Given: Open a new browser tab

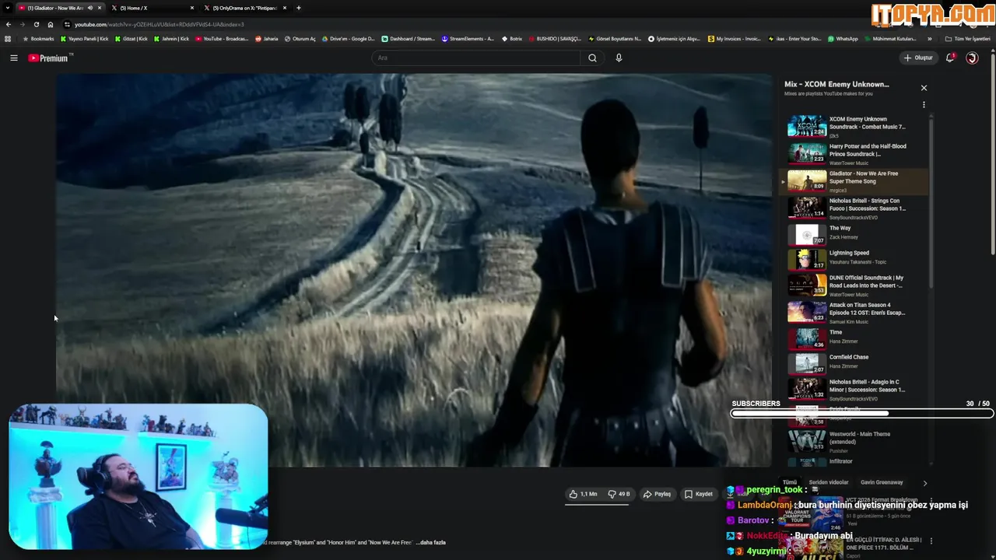Looking at the screenshot, I should coord(299,8).
